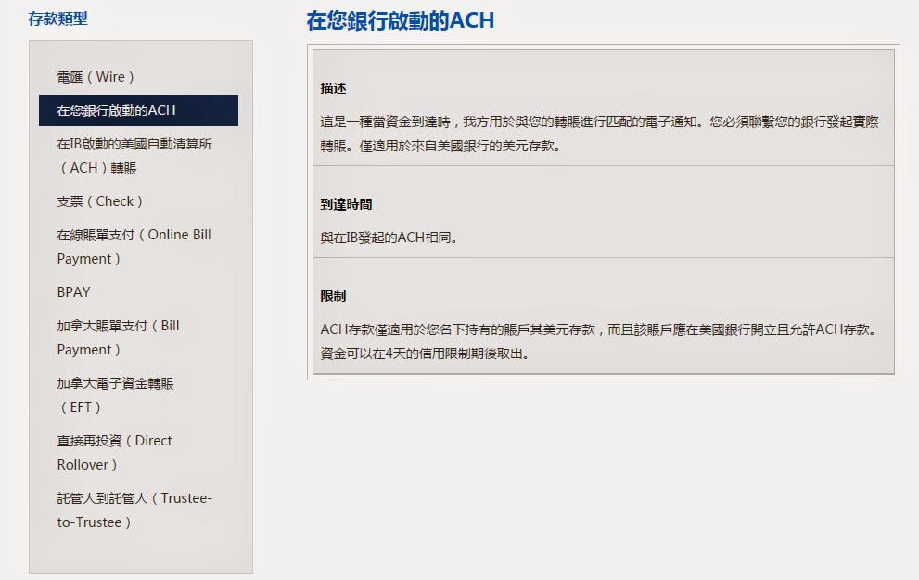
Task: Click the 到達時間 section heading
Action: (x=346, y=204)
